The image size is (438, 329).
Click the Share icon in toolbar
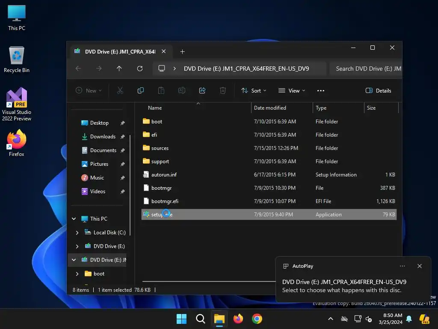click(202, 90)
